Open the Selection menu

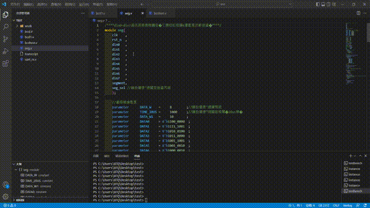click(42, 4)
